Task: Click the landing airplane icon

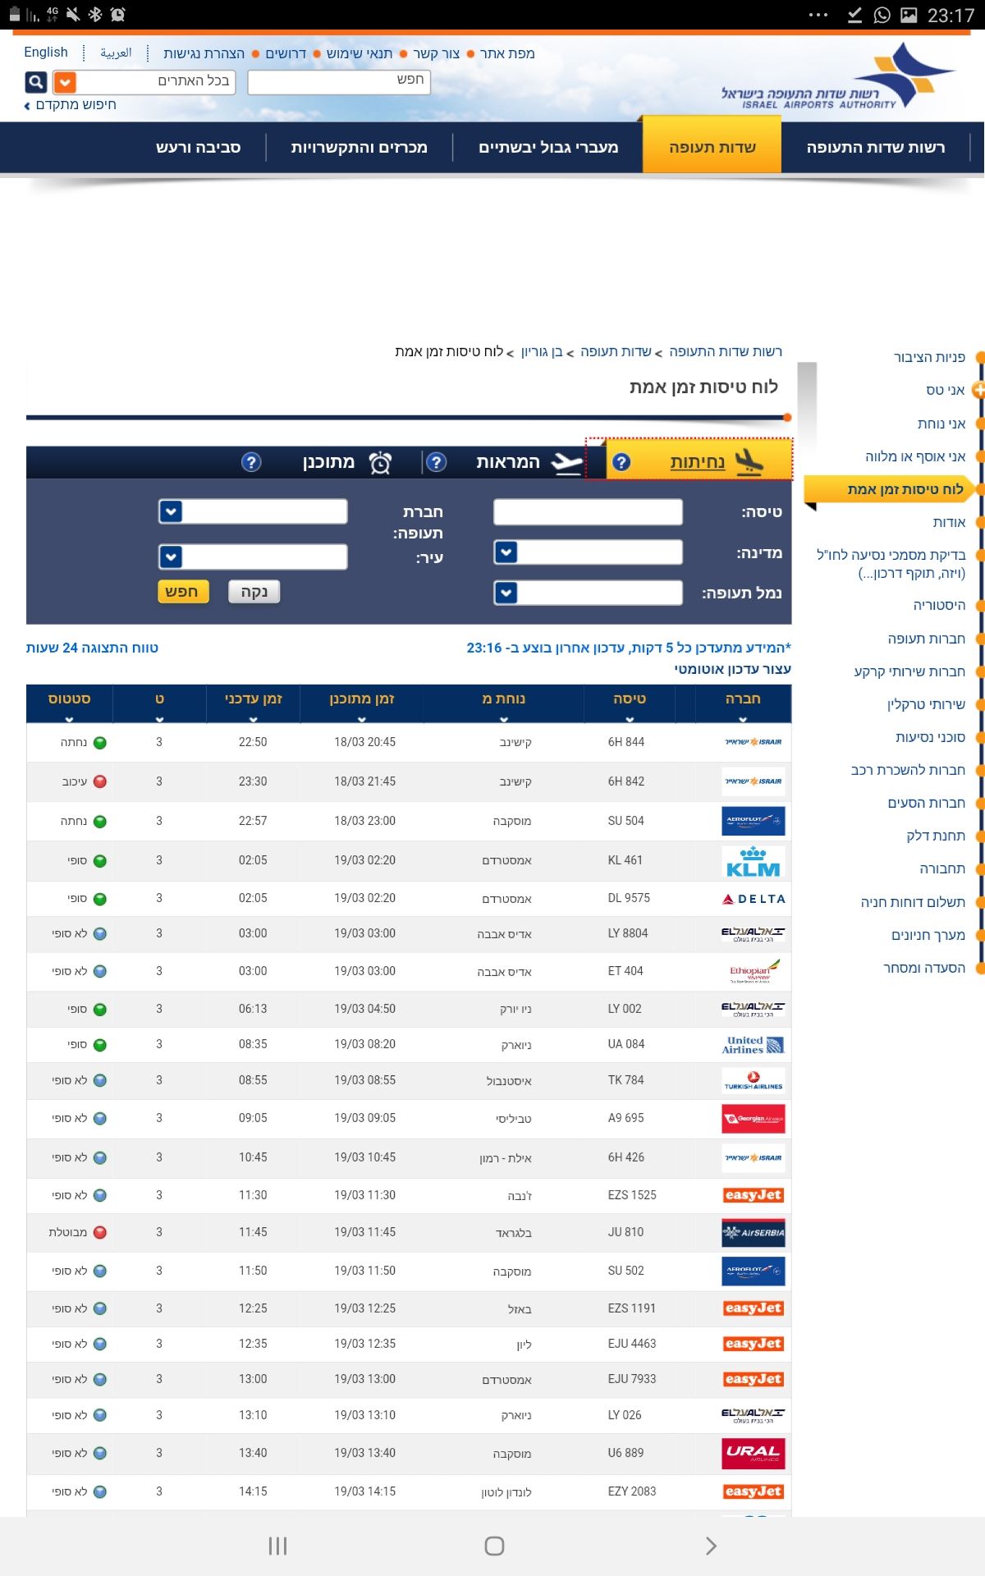Action: pyautogui.click(x=749, y=462)
